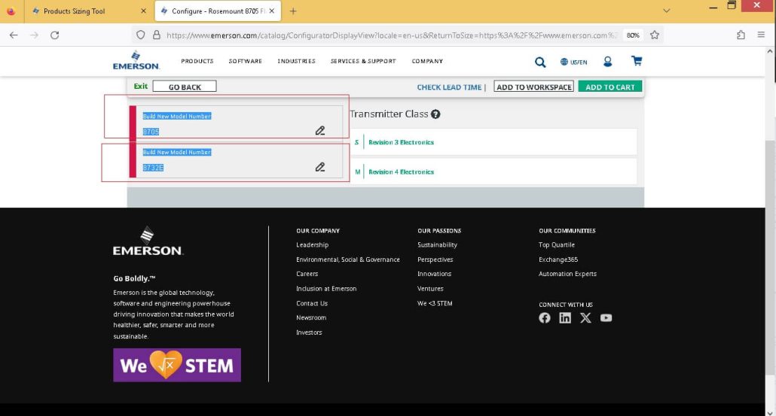Edit the 8705 model number pencil icon
Image resolution: width=776 pixels, height=416 pixels.
[x=320, y=130]
